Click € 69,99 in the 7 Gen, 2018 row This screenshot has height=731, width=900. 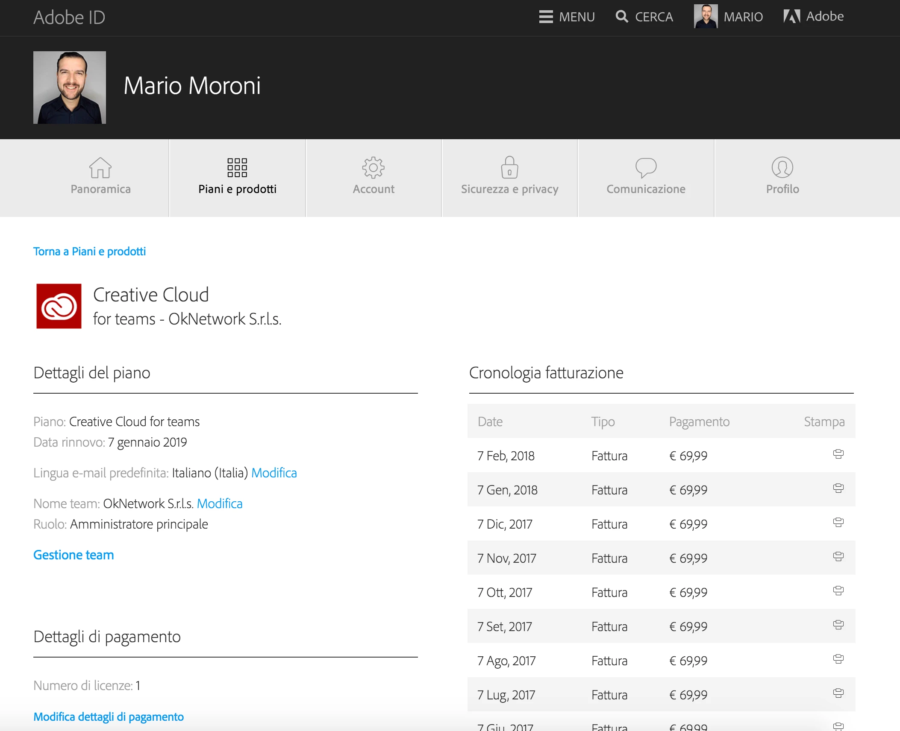[688, 490]
